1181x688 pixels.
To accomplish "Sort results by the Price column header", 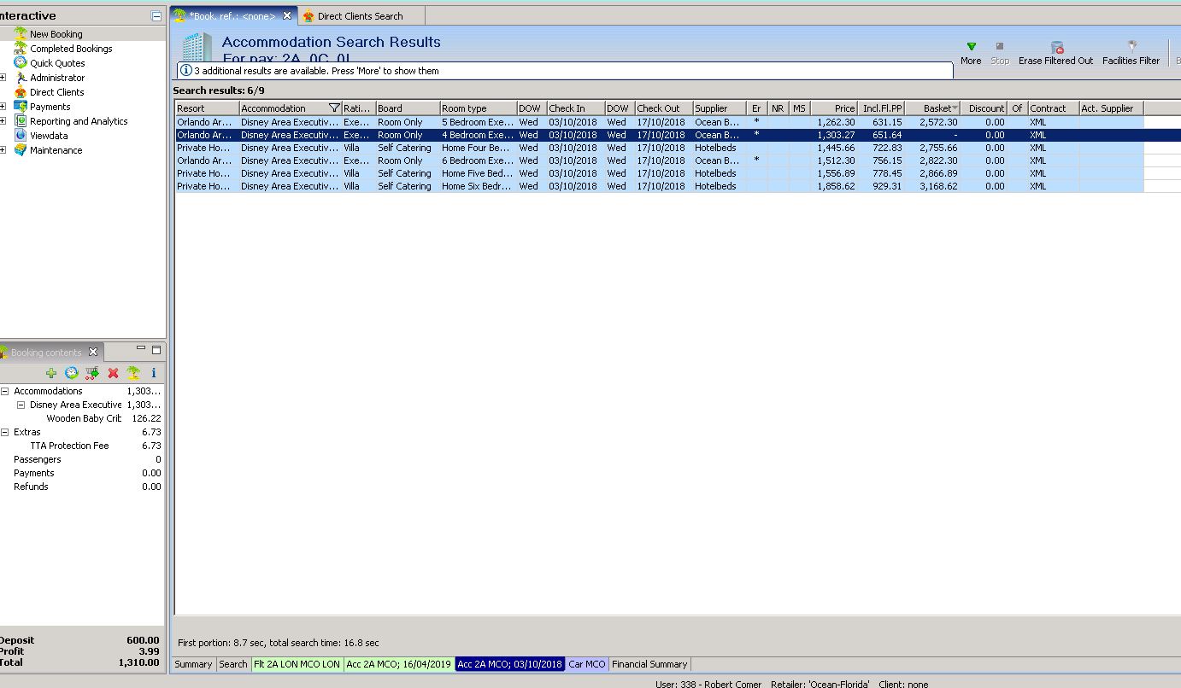I will (834, 108).
